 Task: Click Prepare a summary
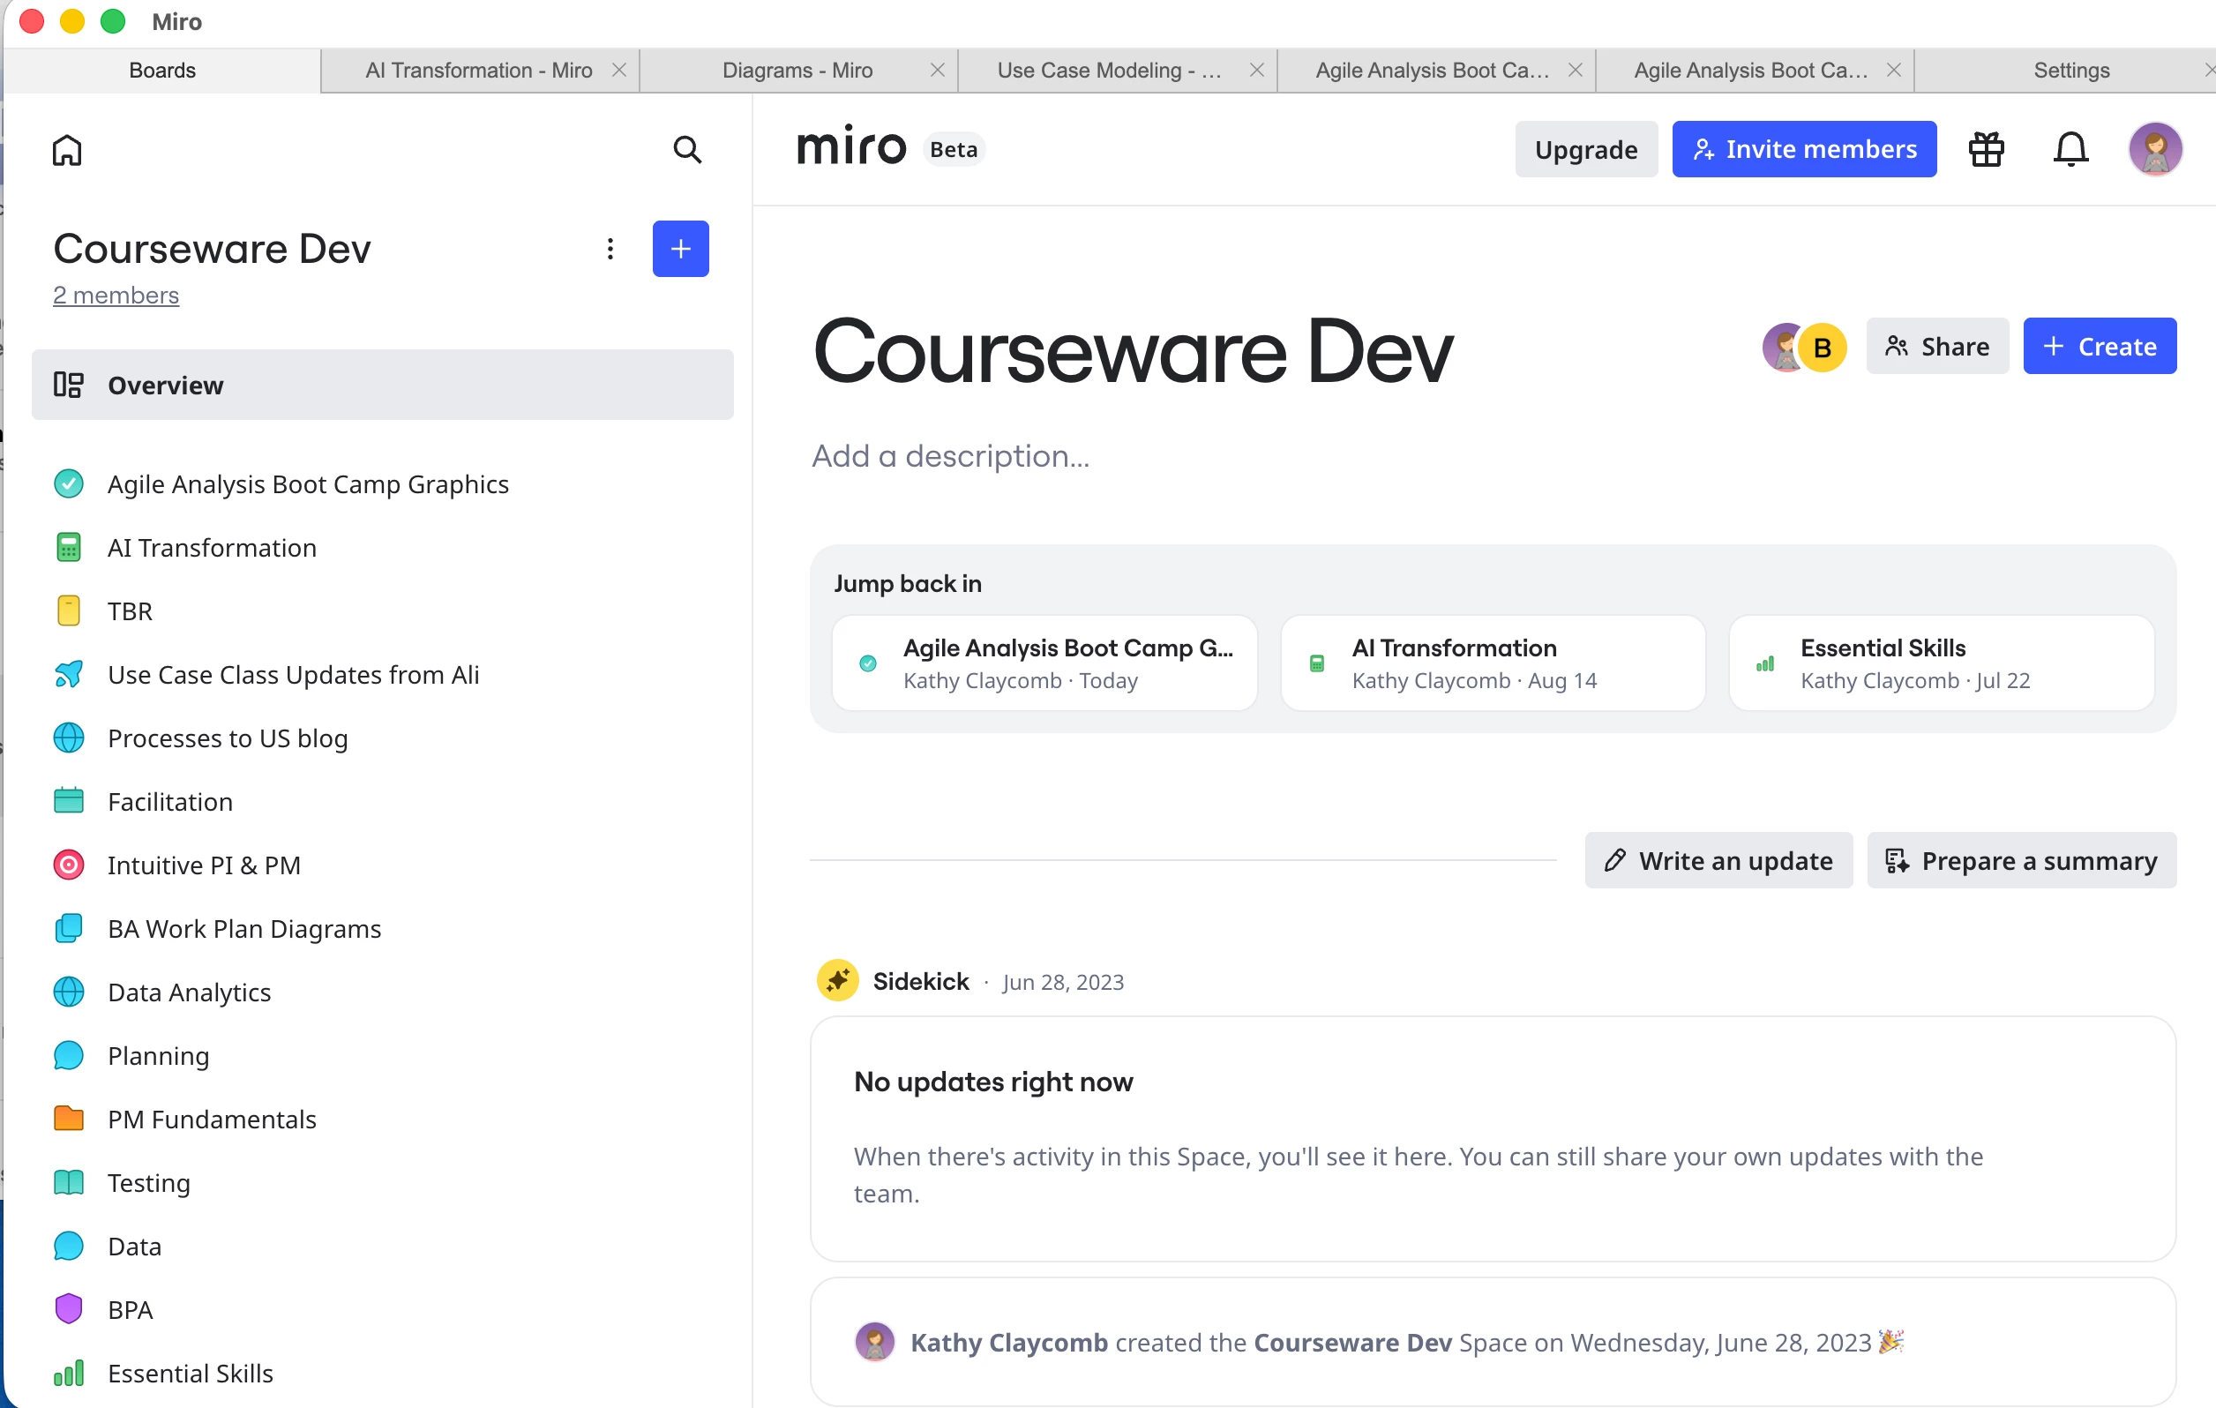pos(2022,860)
